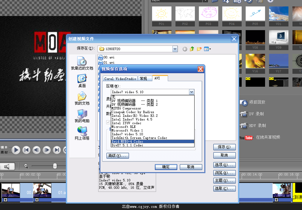302x210 pixels.
Task: Choose Indeo video 5.10 in the open list
Action: coord(153,134)
